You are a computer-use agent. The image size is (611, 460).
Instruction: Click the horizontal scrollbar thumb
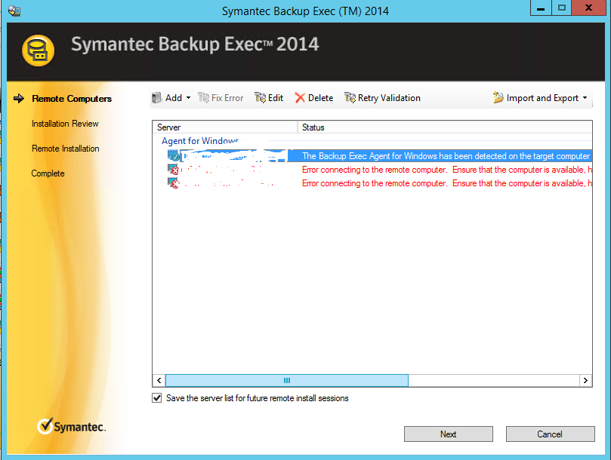[x=287, y=380]
